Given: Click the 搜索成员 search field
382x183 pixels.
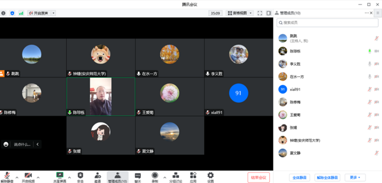Looking at the screenshot, I should coord(327,22).
